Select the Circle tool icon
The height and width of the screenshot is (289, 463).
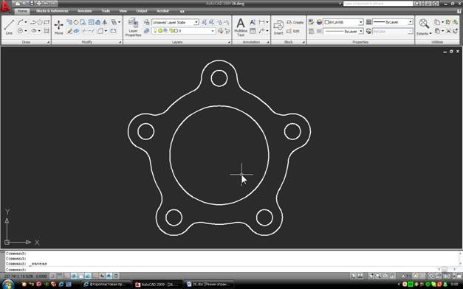coord(20,31)
